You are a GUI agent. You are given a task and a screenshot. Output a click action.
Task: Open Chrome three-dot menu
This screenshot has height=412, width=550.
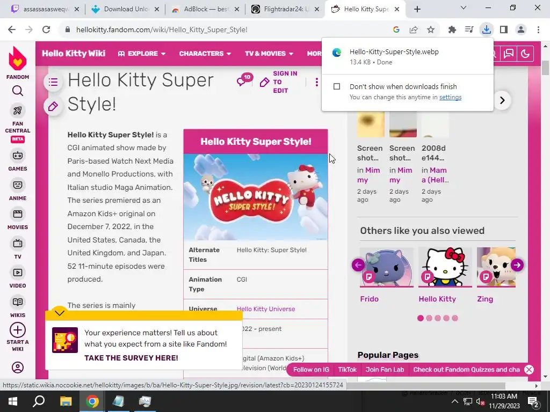coord(538,30)
